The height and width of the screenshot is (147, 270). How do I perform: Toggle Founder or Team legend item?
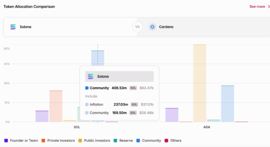click(x=21, y=141)
